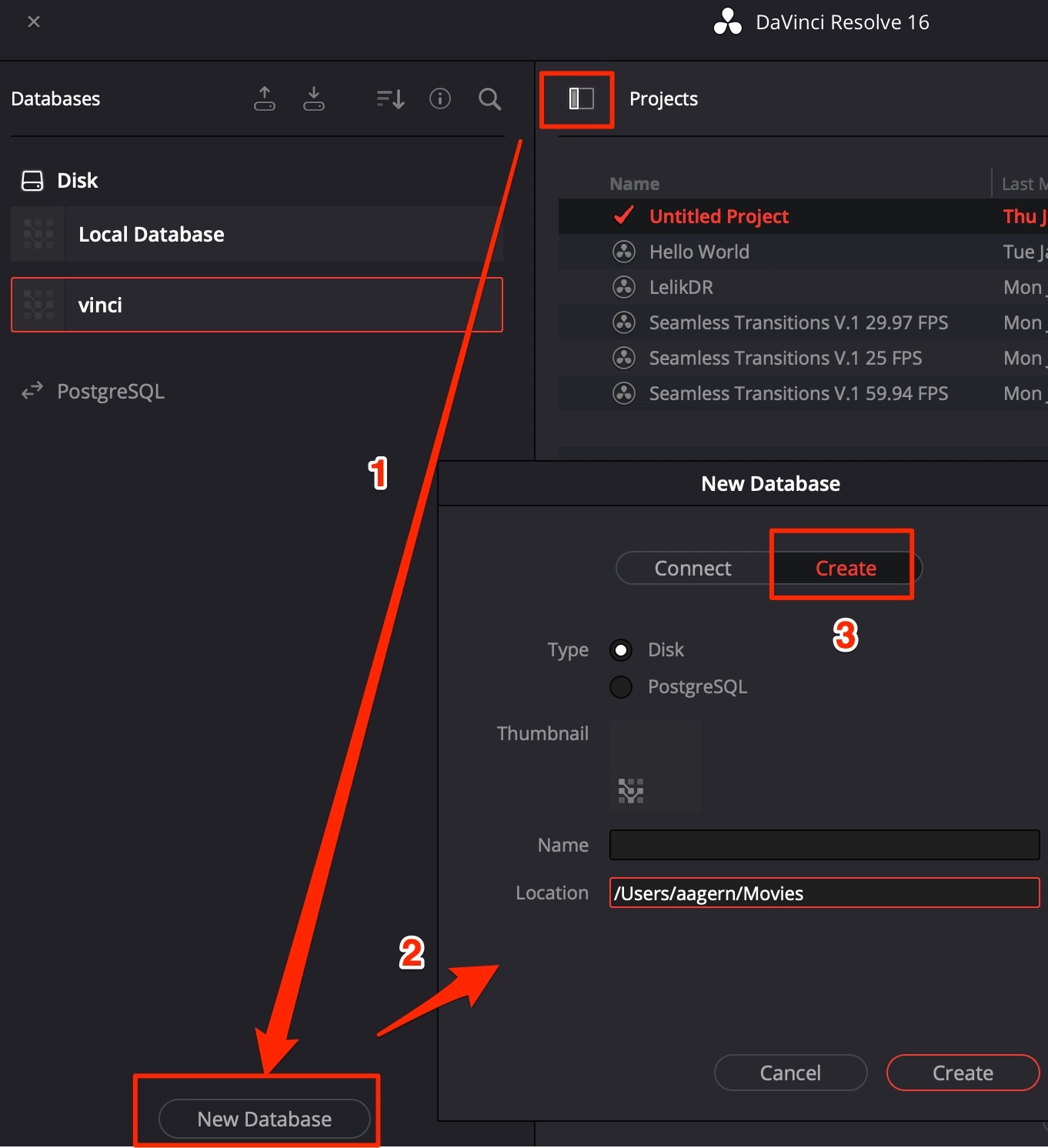Select "Seamless Transitions V.1 25 FPS" project

tap(803, 358)
